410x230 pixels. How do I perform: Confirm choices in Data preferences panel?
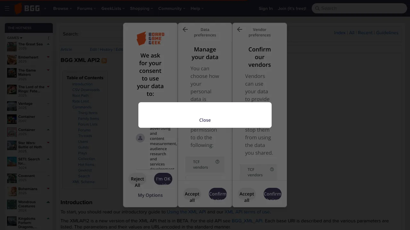(218, 194)
